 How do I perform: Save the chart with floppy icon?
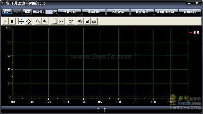point(87,22)
